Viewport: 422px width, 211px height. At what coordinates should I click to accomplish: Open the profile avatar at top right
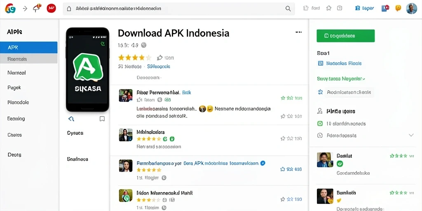tap(412, 9)
